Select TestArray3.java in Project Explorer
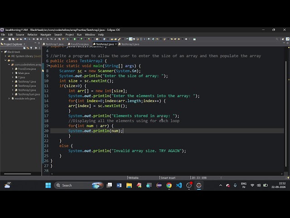The height and width of the screenshot is (218, 290). click(x=27, y=90)
